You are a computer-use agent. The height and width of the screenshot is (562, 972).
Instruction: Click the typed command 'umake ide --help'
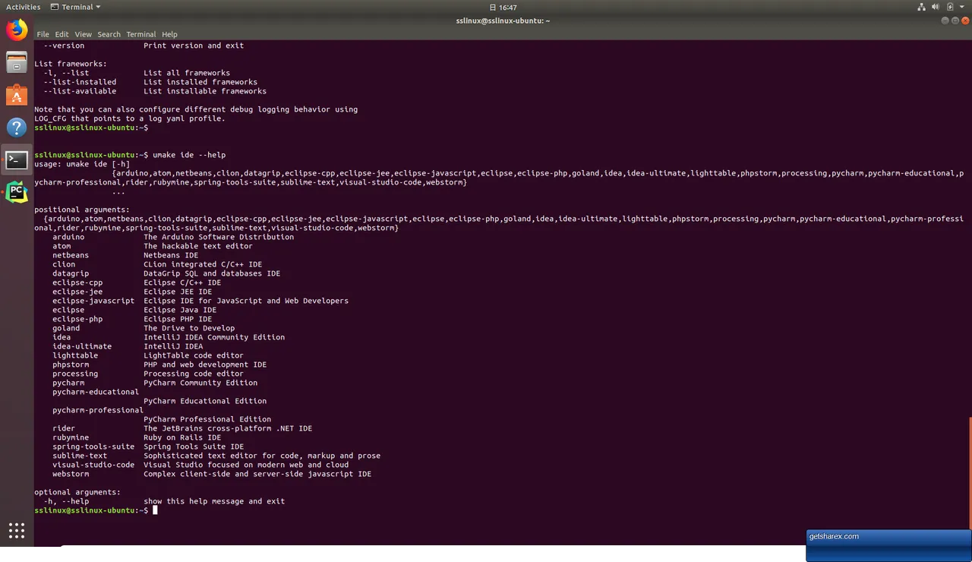(189, 155)
